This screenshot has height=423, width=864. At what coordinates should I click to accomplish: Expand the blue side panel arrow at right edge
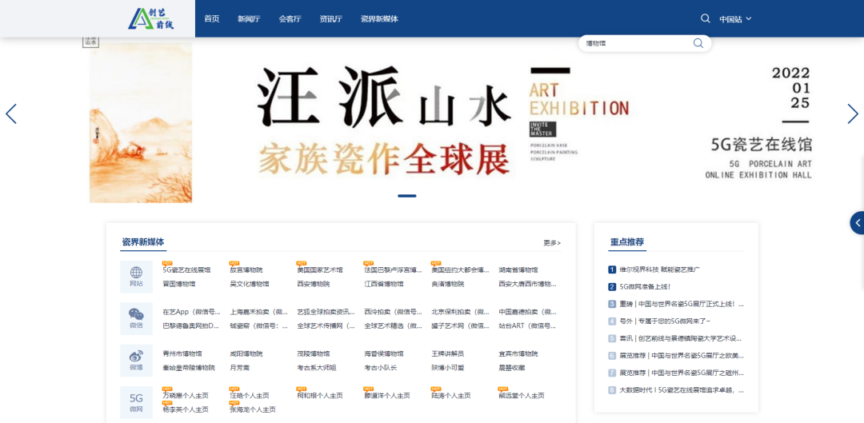858,222
